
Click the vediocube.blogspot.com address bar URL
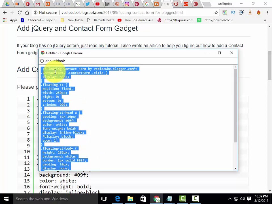pyautogui.click(x=122, y=12)
